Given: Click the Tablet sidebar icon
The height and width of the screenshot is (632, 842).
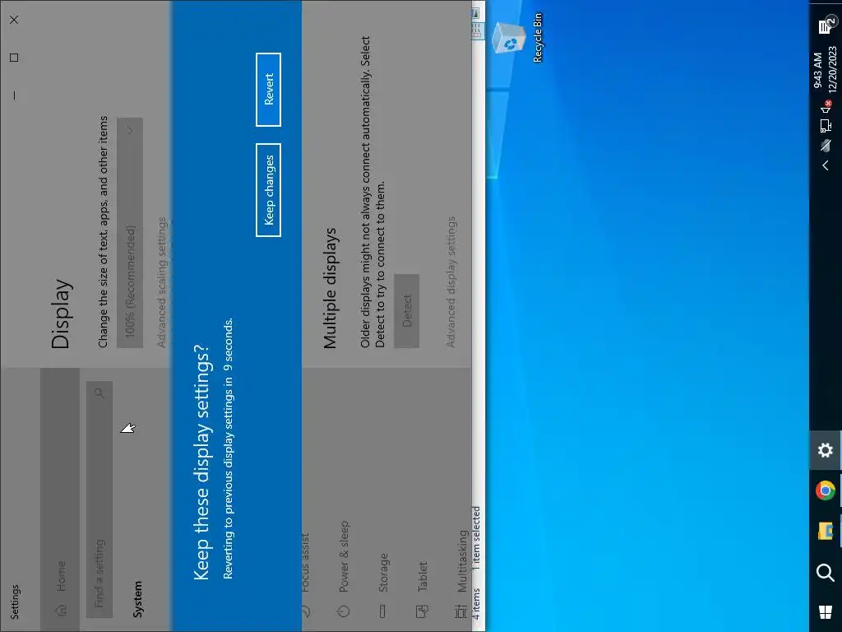Looking at the screenshot, I should pos(422,611).
